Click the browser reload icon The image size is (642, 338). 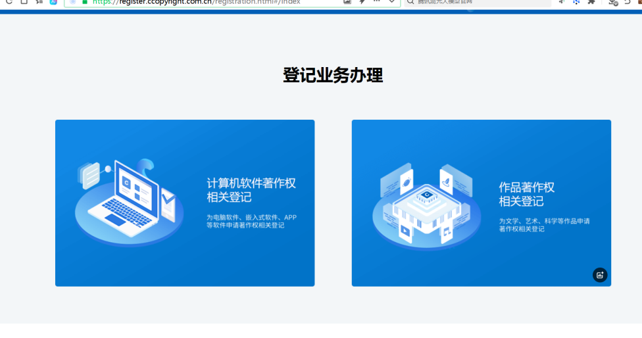pos(9,2)
